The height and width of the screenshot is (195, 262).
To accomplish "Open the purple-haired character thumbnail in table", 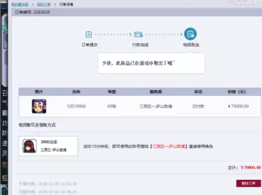I will point(39,106).
